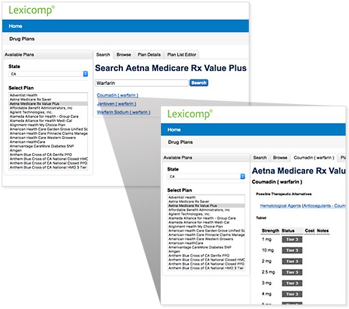Viewport: 349px width, 309px height.
Task: Select Browse tab in back window
Action: pos(124,54)
